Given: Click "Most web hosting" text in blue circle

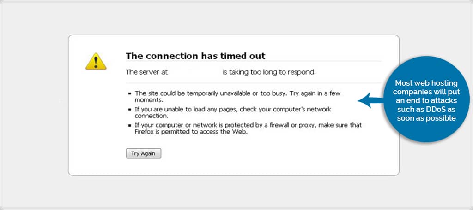Looking at the screenshot, I should [426, 83].
